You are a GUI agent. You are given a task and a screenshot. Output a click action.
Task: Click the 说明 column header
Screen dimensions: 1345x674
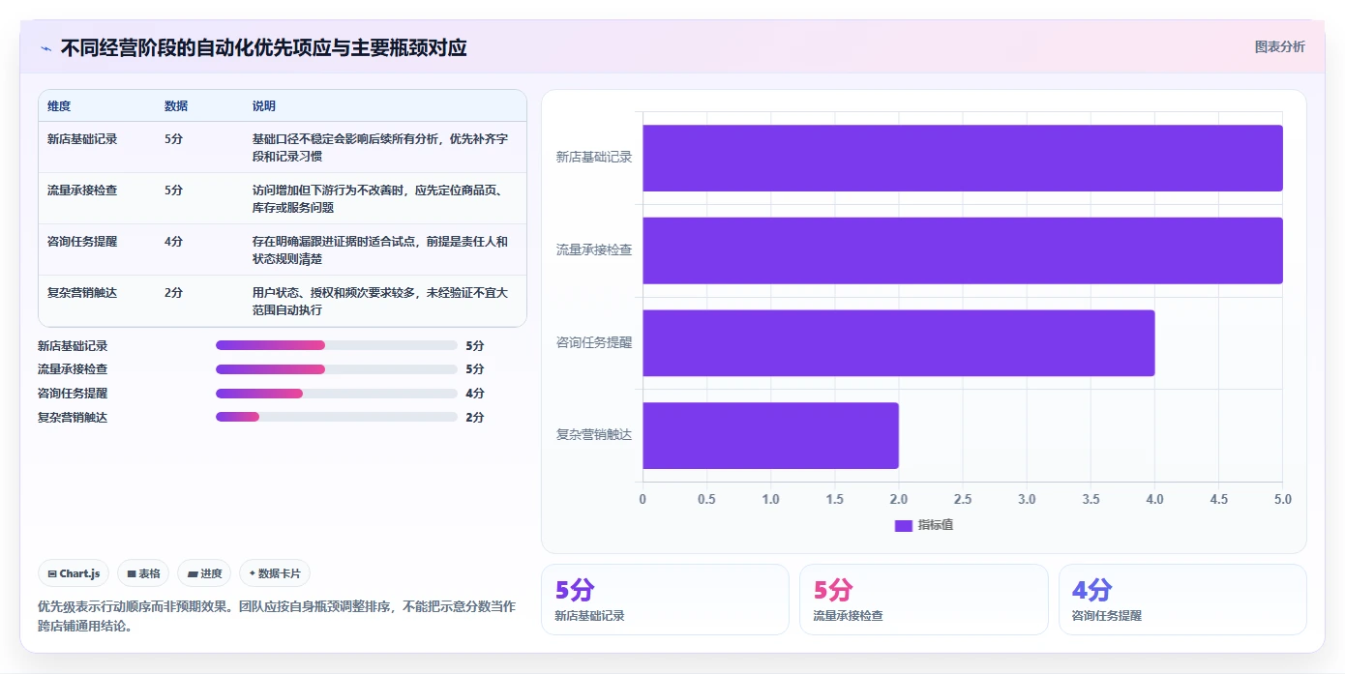pos(264,105)
